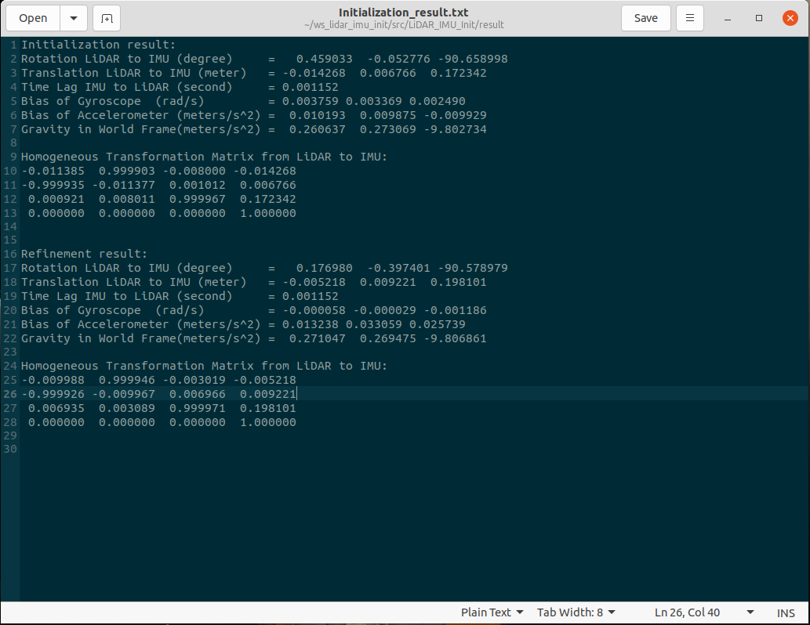This screenshot has height=625, width=810.
Task: Click refined gyroscope bias -0.001186
Action: 455,310
